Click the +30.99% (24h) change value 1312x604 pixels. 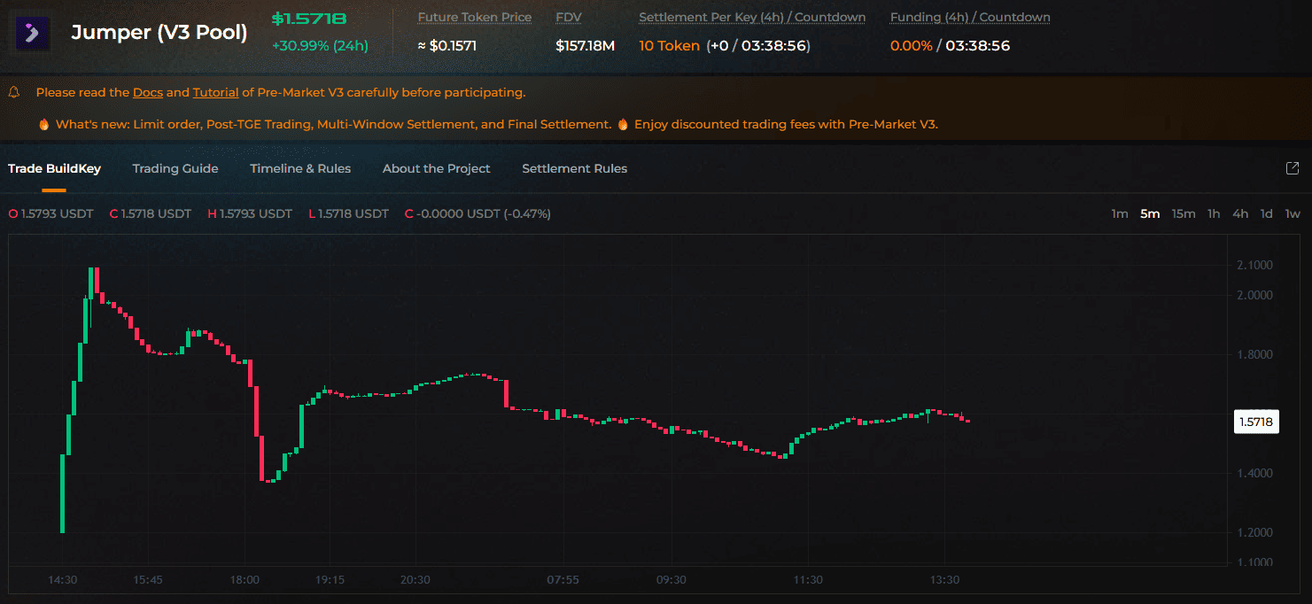320,45
